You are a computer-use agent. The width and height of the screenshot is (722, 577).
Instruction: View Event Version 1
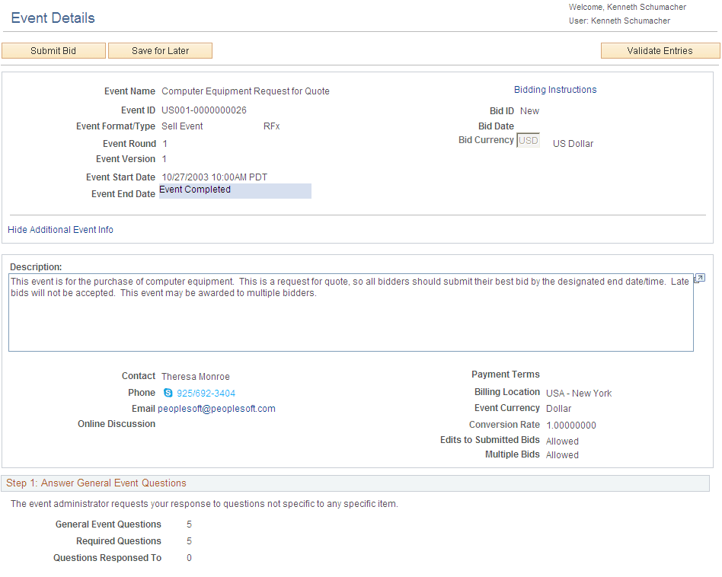click(x=164, y=158)
